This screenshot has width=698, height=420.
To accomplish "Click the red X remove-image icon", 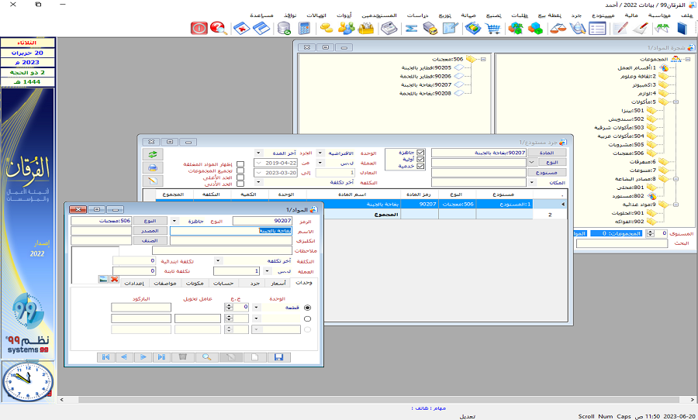I will coord(114,279).
